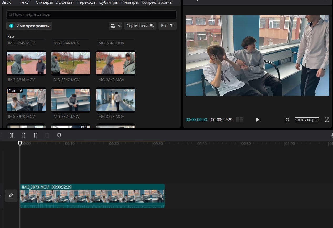Click the video preview image
Image resolution: width=333 pixels, height=228 pixels.
258,55
